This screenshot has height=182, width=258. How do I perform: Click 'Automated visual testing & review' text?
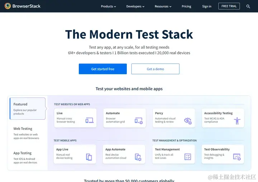click(x=165, y=120)
